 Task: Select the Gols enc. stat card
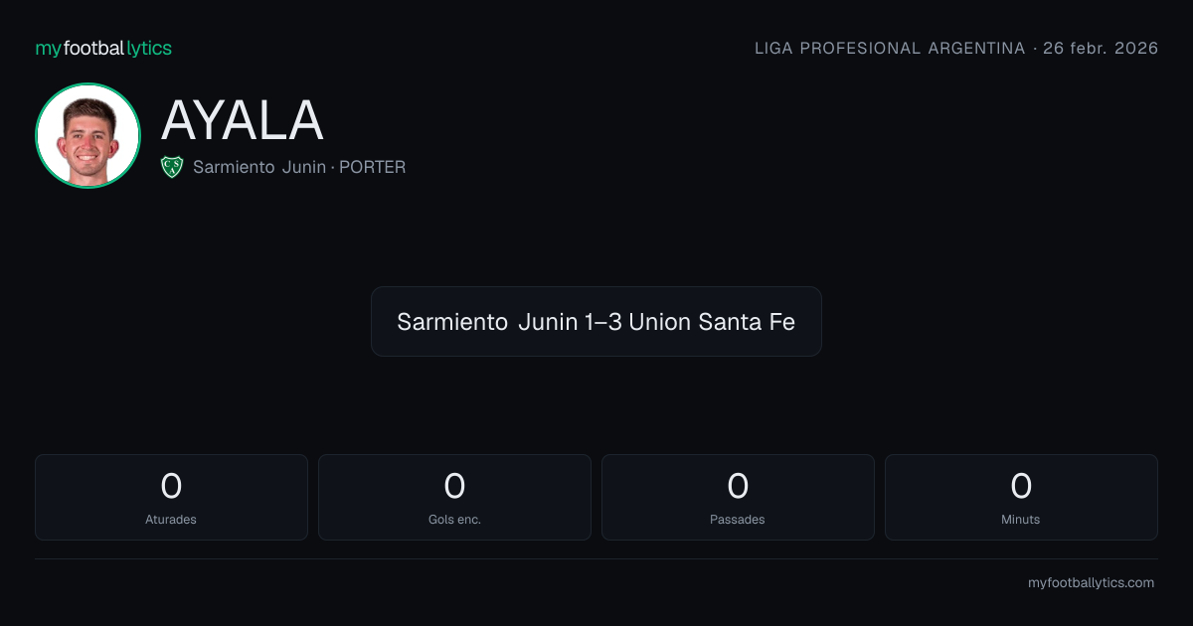(454, 497)
